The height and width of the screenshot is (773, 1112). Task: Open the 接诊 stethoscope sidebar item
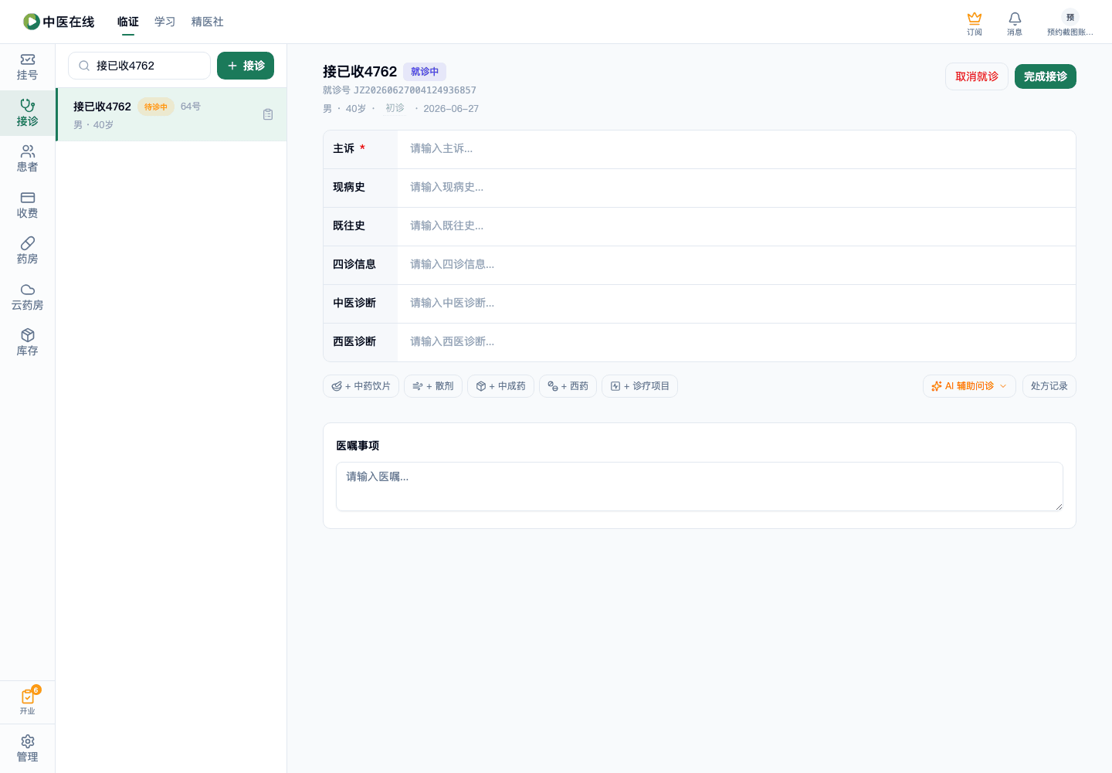tap(28, 113)
